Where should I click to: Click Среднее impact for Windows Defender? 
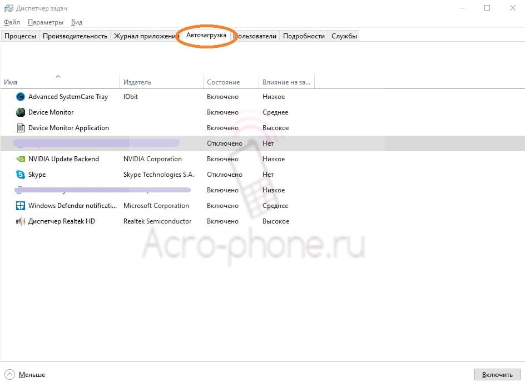click(x=275, y=206)
